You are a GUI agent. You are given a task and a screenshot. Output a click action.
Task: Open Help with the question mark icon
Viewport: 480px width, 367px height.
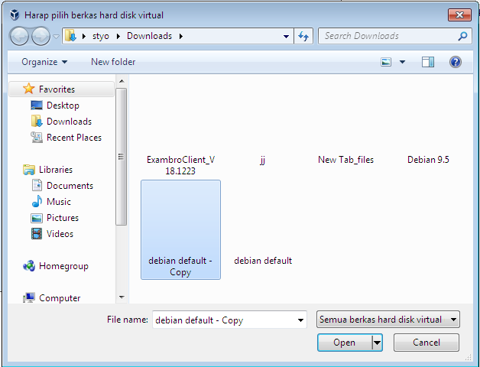pyautogui.click(x=456, y=62)
